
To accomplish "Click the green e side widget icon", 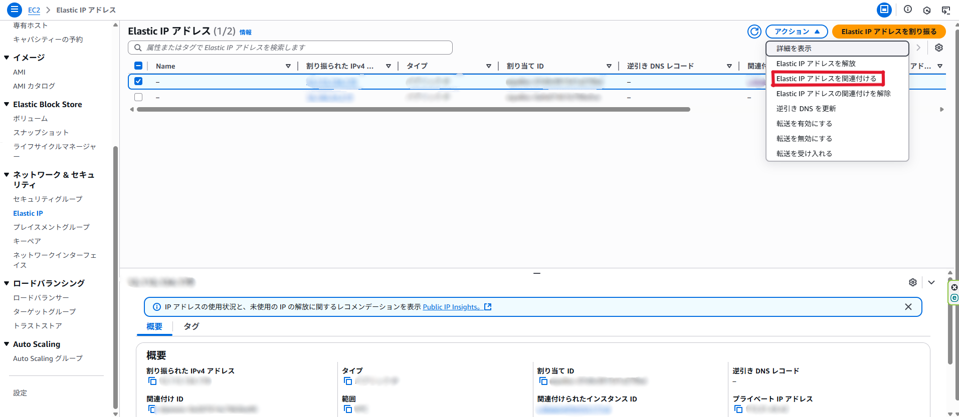I will (954, 298).
